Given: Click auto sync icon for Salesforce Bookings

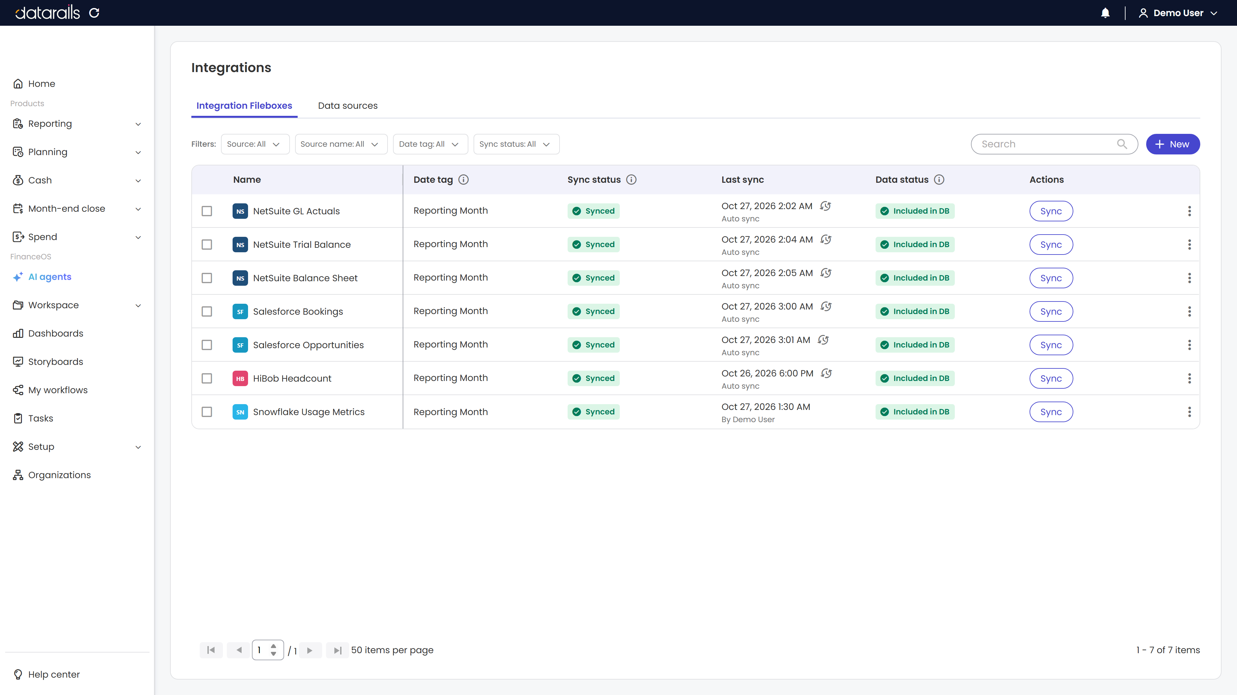Looking at the screenshot, I should [x=826, y=306].
